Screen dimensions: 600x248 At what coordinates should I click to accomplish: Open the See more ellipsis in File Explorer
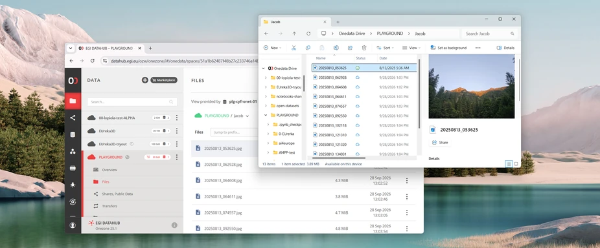(x=478, y=48)
